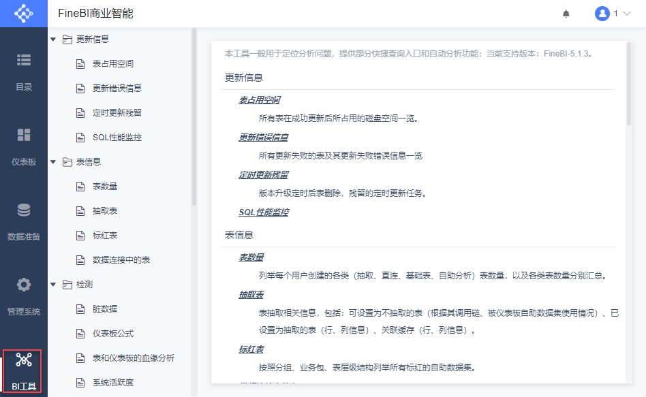Image resolution: width=646 pixels, height=397 pixels.
Task: Open the 仪表板 dashboard sidebar icon
Action: tap(23, 135)
